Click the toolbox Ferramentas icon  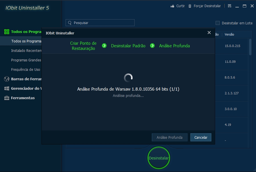pos(7,98)
